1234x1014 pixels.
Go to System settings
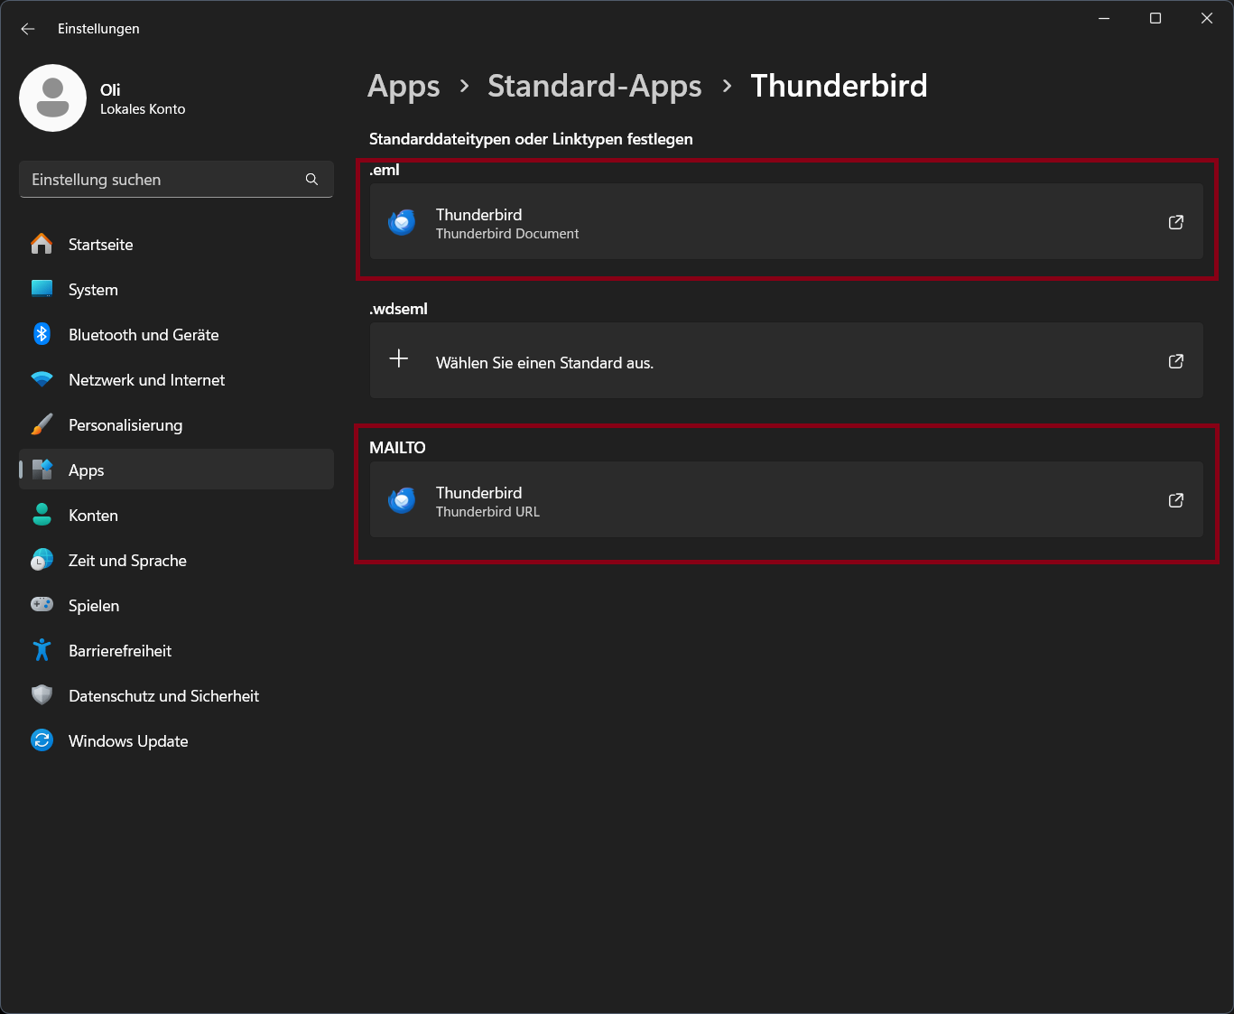tap(93, 290)
